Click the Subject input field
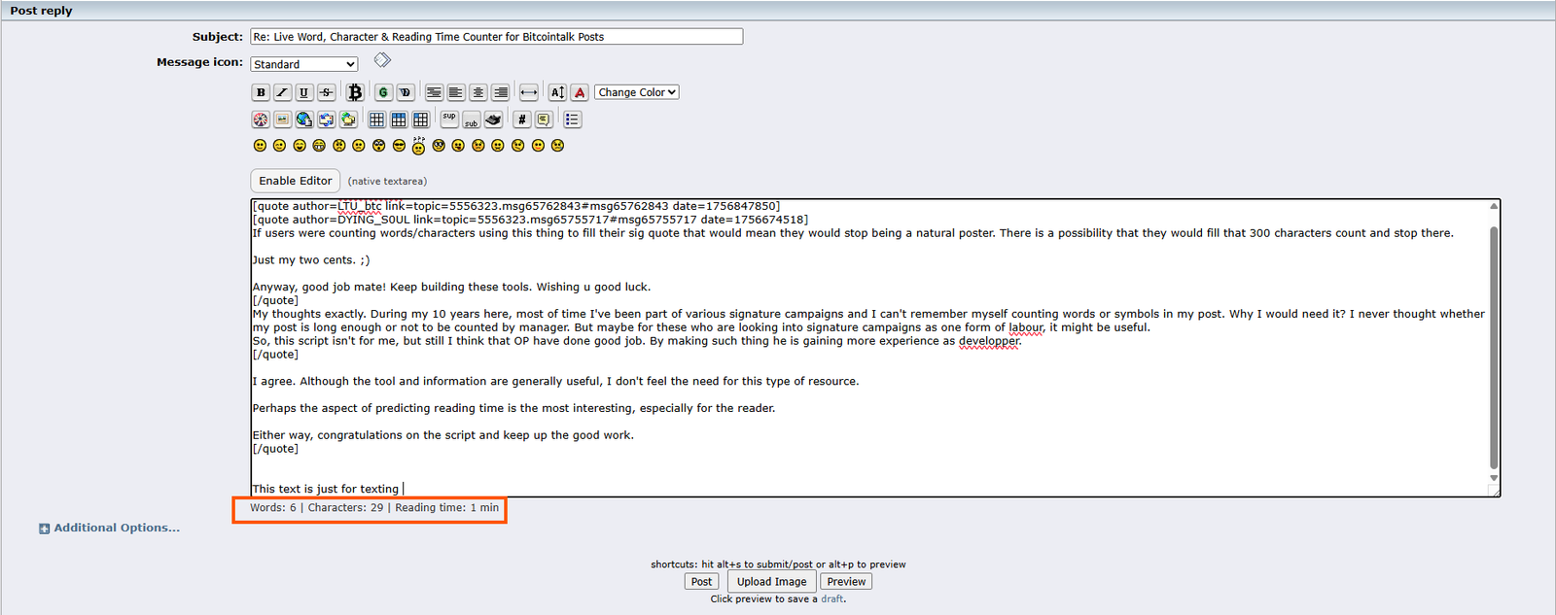Image resolution: width=1556 pixels, height=615 pixels. 496,37
